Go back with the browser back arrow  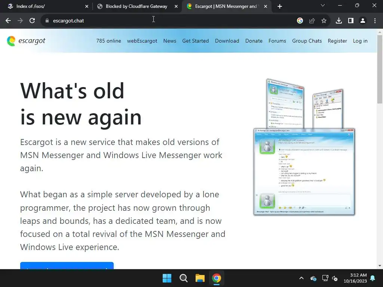(x=8, y=21)
